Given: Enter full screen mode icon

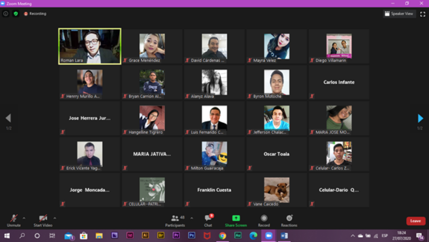Looking at the screenshot, I should coord(422,14).
